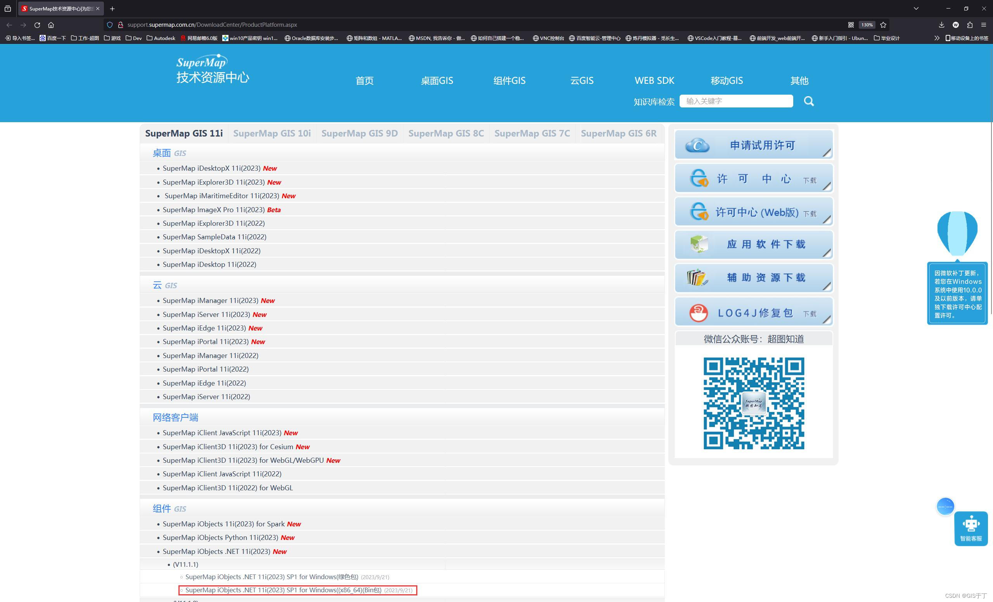
Task: Open 辅助资源下载 button
Action: [x=754, y=278]
